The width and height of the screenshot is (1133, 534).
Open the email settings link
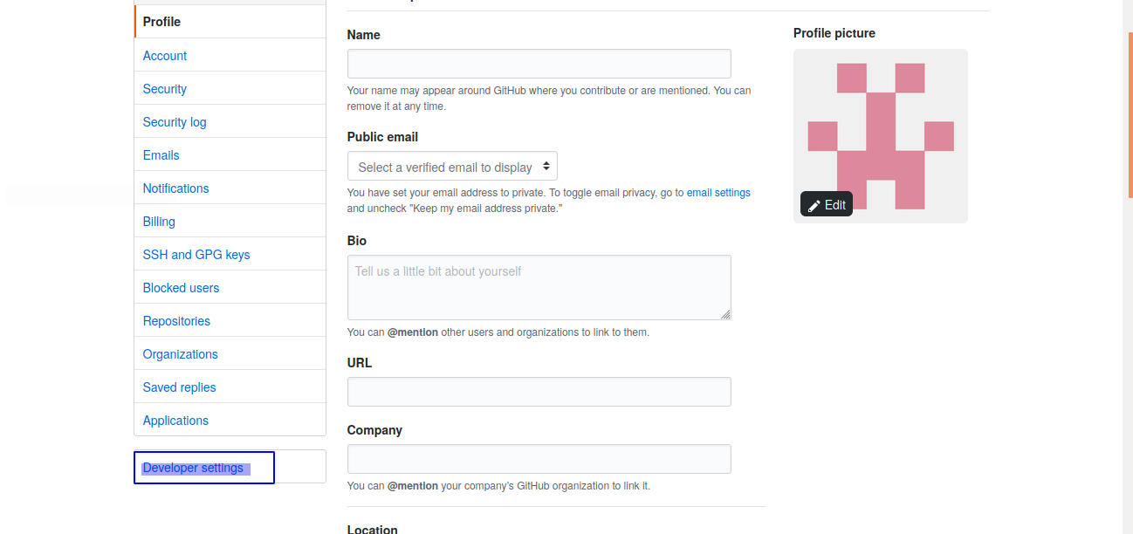coord(718,193)
